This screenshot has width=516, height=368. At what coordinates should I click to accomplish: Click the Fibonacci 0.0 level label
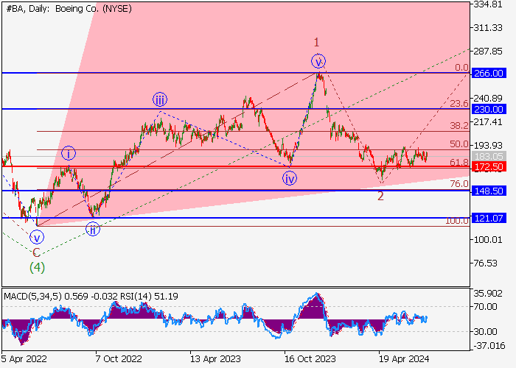[461, 68]
